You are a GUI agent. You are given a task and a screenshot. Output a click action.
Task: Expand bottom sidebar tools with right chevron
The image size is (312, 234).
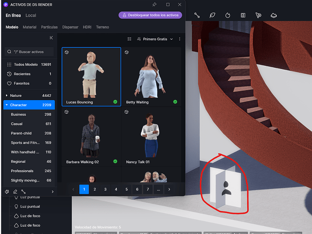[53, 192]
